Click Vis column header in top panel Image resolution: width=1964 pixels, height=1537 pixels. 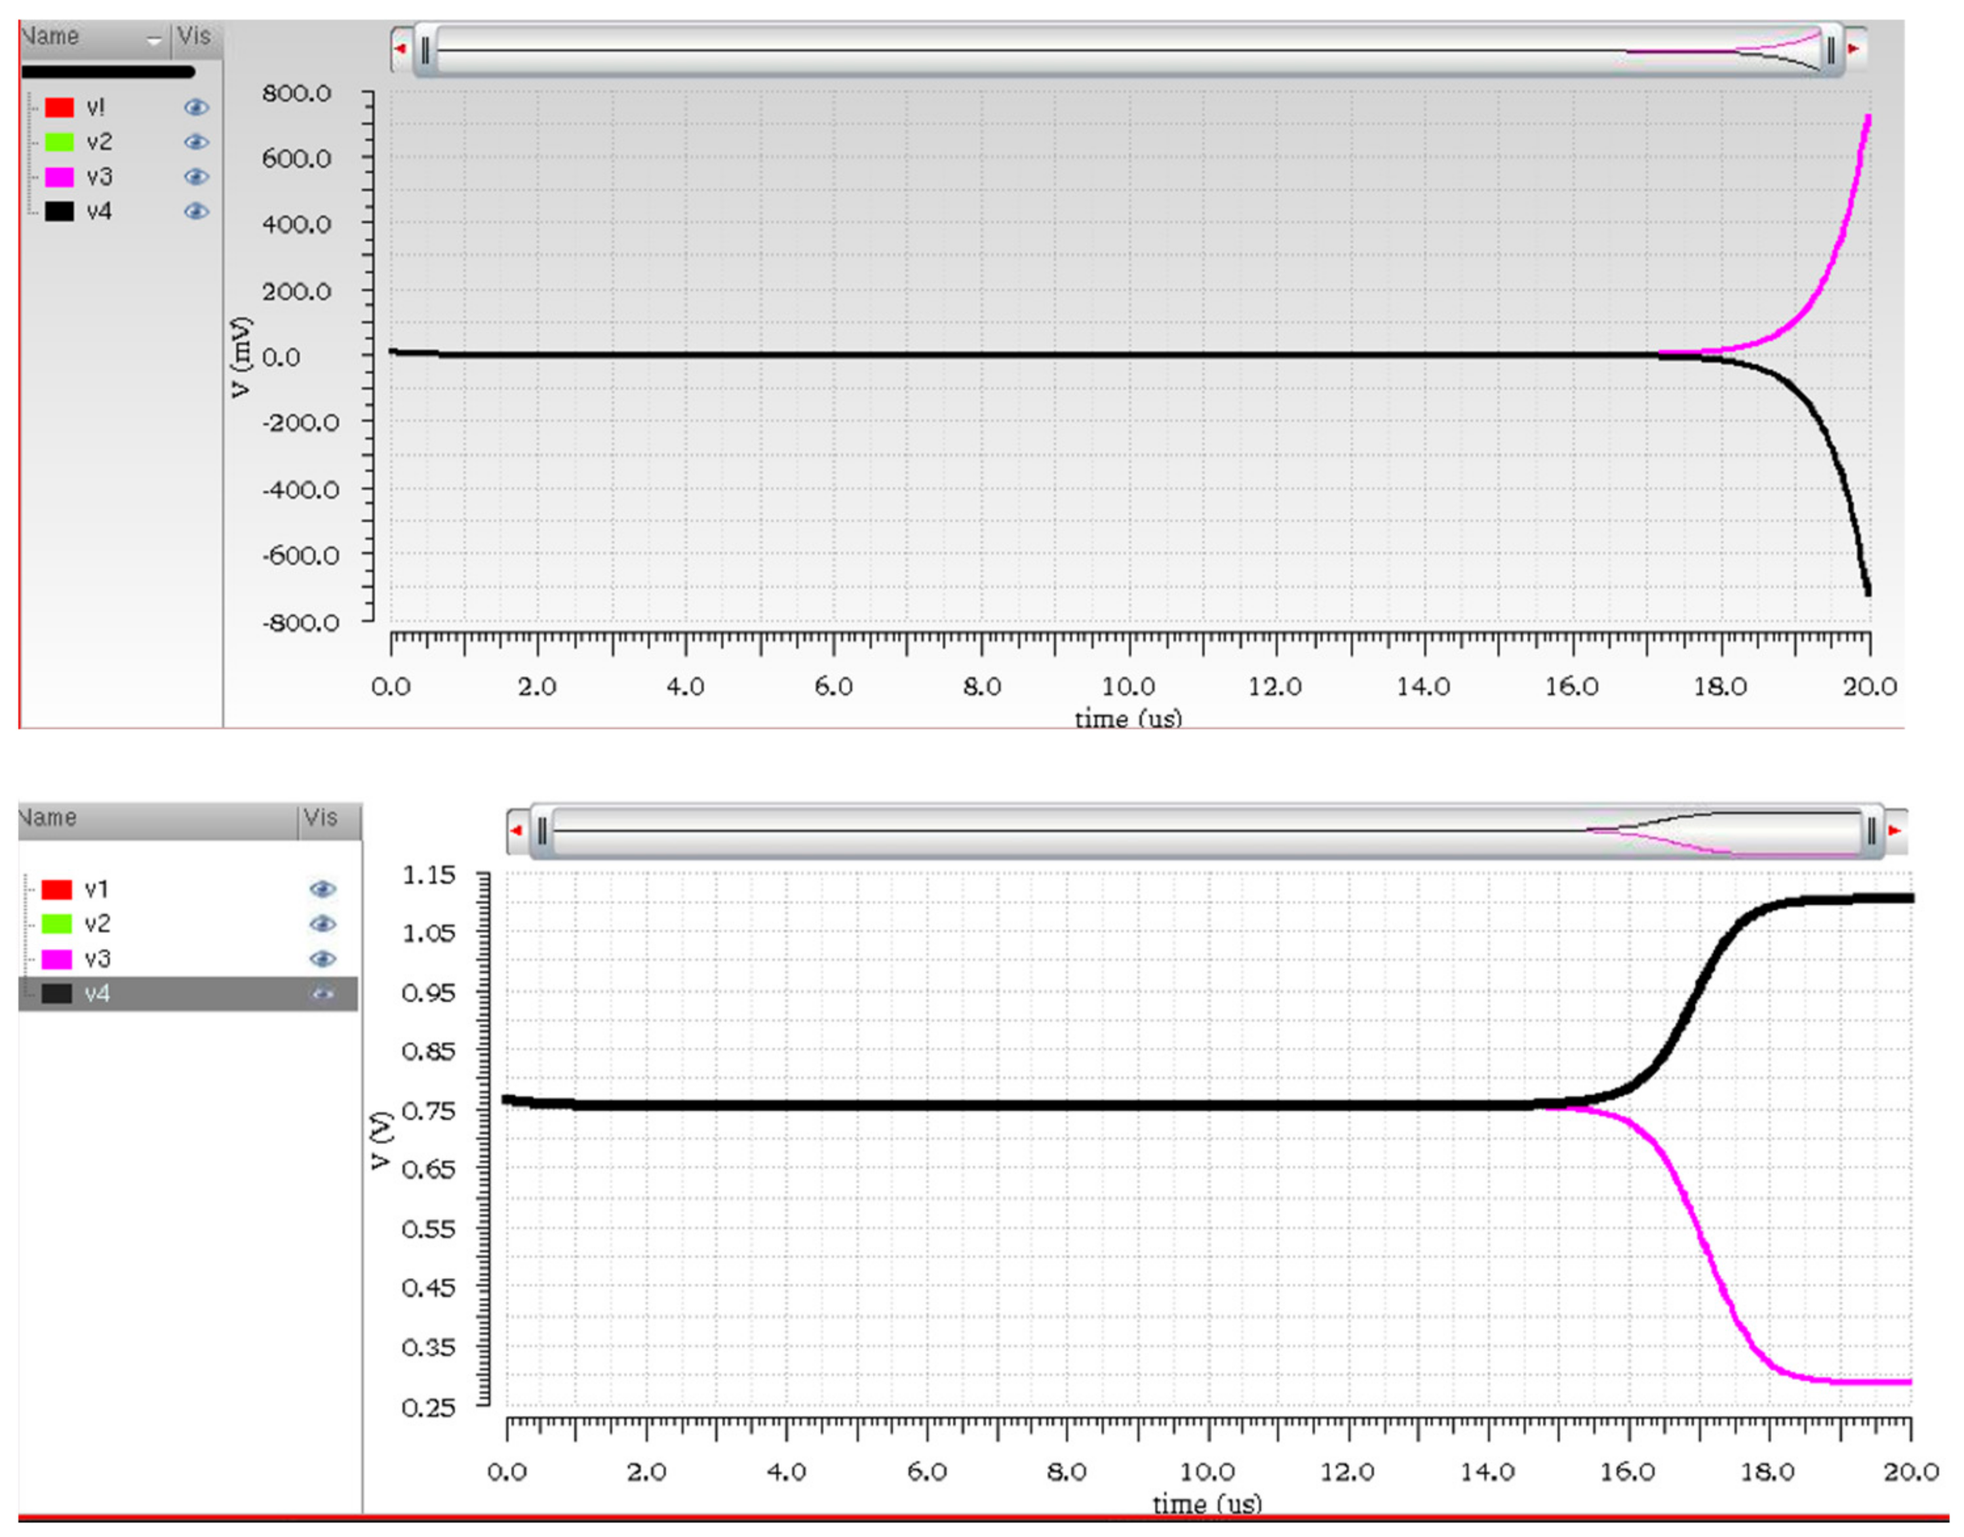point(194,37)
